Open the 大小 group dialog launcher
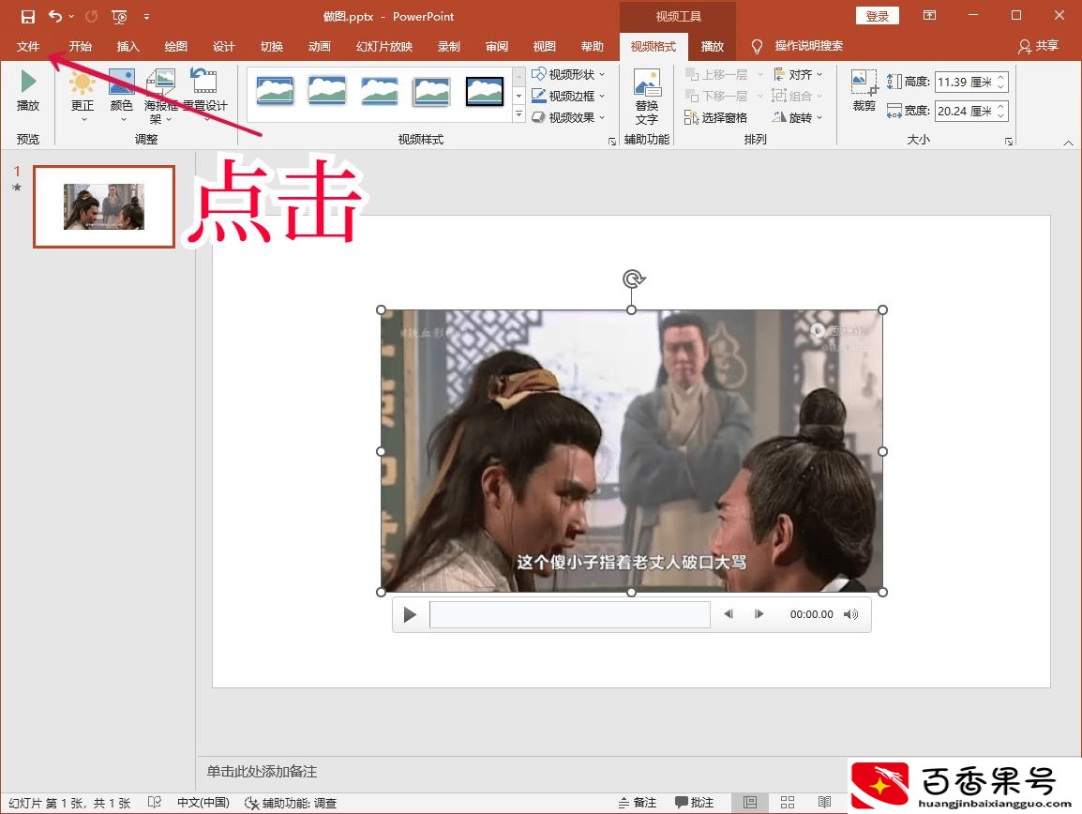The image size is (1082, 814). pyautogui.click(x=1009, y=141)
